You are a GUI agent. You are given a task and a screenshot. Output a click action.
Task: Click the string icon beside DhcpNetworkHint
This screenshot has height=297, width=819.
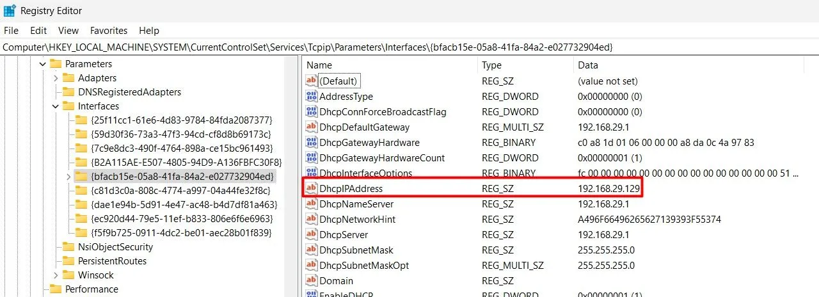pyautogui.click(x=312, y=219)
